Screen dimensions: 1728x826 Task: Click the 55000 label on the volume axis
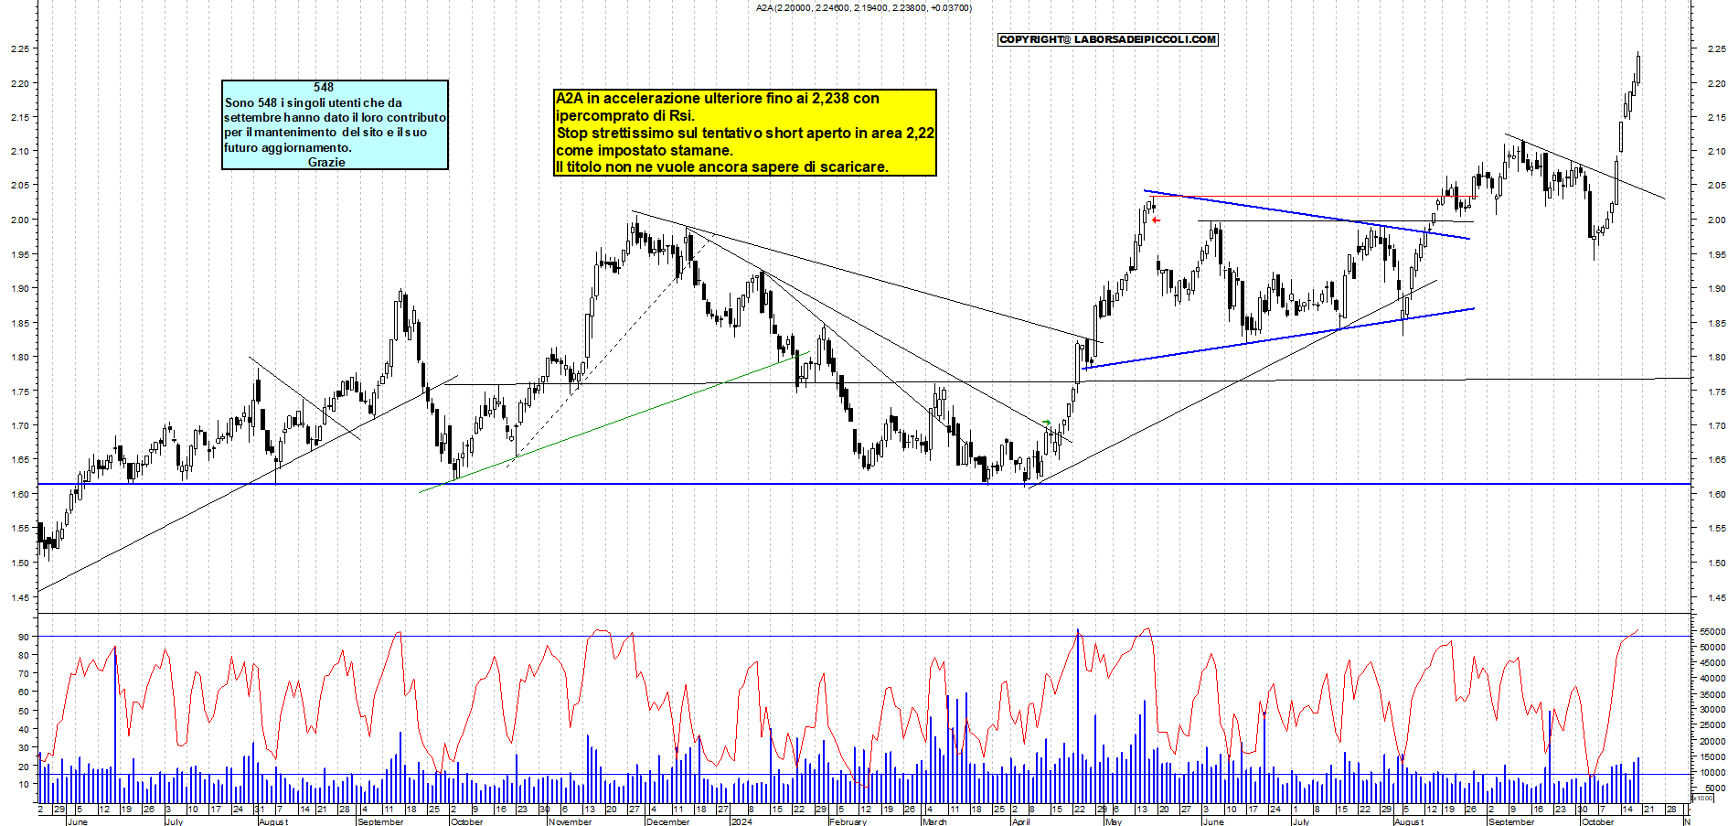point(1713,632)
